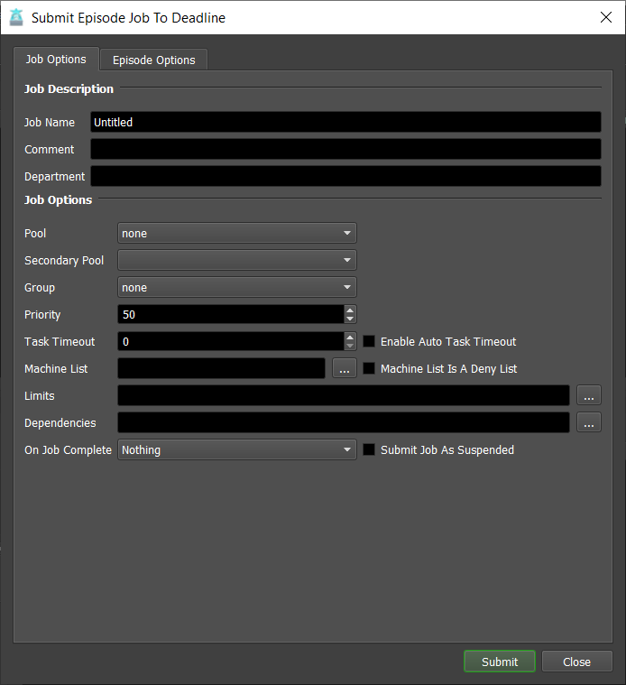Image resolution: width=626 pixels, height=685 pixels.
Task: Decrease Priority with down arrow
Action: coord(350,319)
